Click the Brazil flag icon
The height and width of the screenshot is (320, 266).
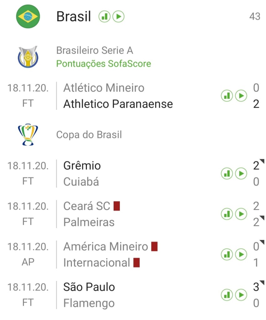(28, 16)
